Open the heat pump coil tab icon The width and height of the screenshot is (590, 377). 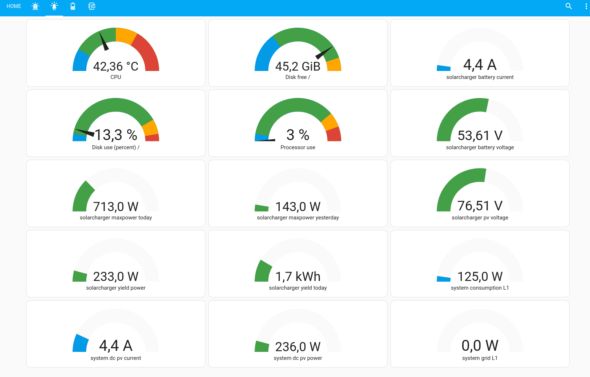92,6
